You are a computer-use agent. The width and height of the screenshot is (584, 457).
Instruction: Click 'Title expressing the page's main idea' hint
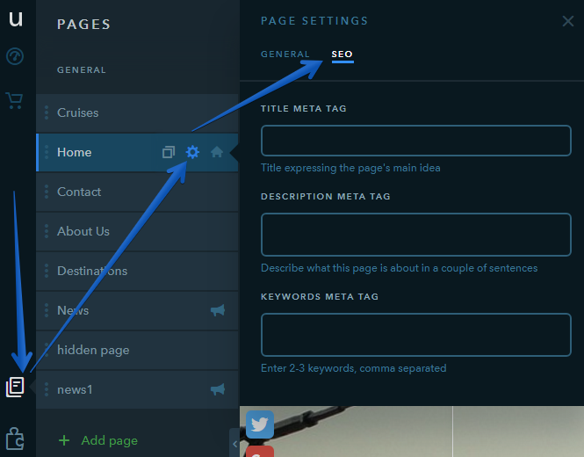point(350,168)
